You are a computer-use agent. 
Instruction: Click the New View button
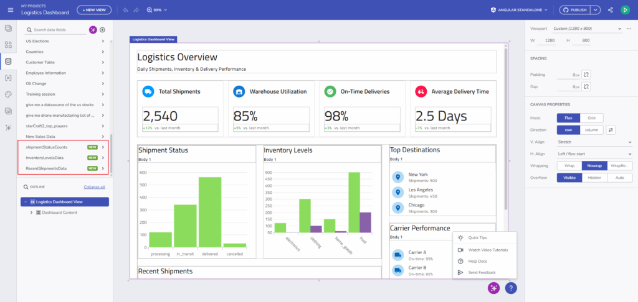(95, 10)
